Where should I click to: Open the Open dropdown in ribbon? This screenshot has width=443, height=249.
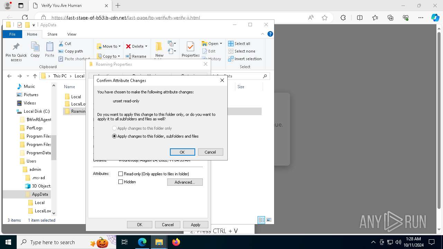(212, 44)
